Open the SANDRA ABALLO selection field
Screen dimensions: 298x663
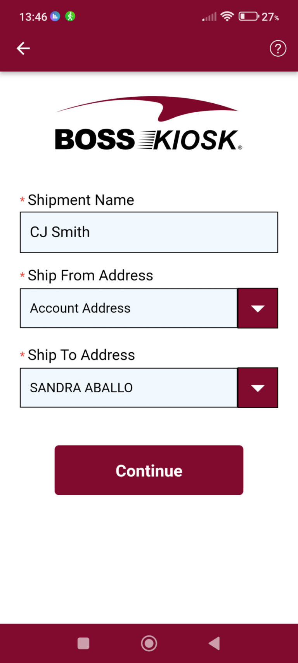pyautogui.click(x=128, y=388)
